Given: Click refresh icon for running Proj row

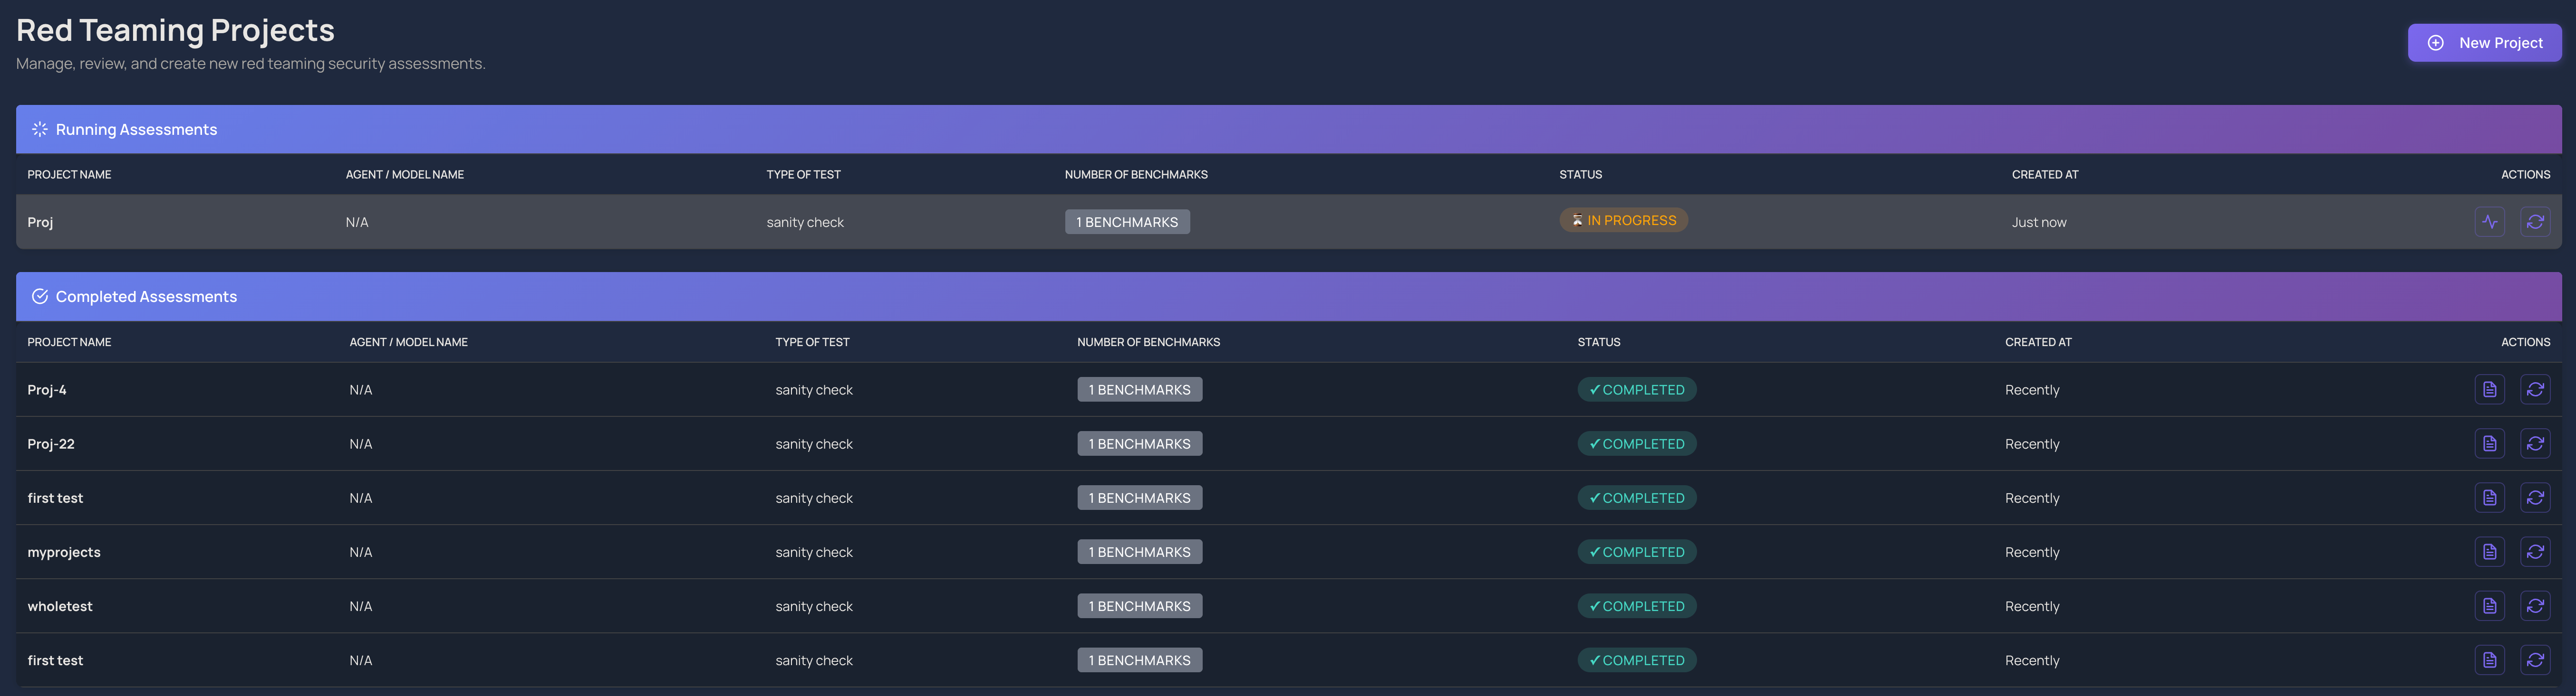Looking at the screenshot, I should point(2534,222).
